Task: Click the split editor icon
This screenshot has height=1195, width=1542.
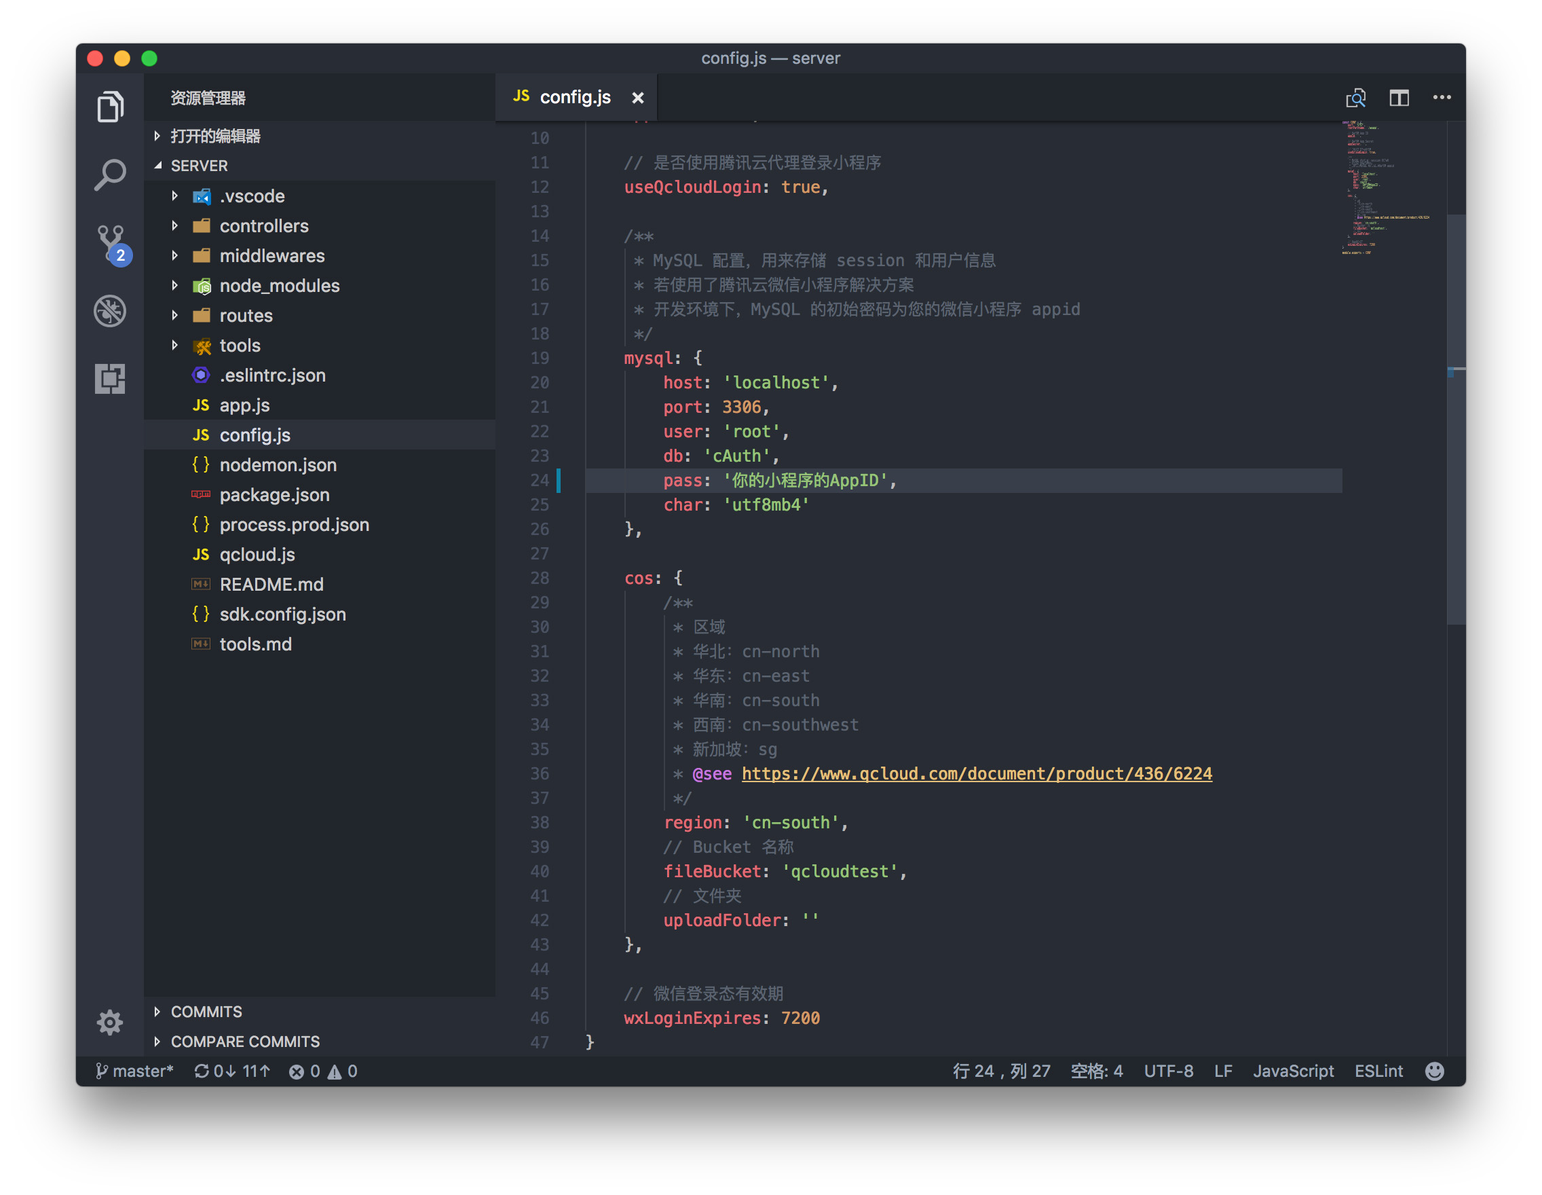Action: pos(1399,98)
